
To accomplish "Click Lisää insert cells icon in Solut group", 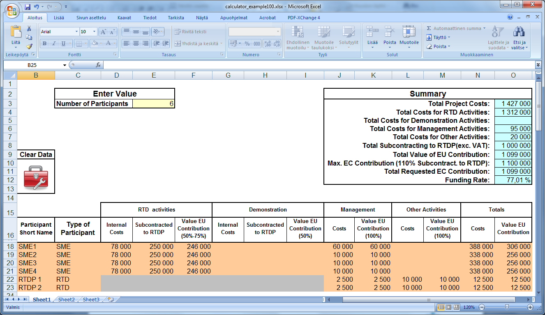I will click(x=372, y=32).
